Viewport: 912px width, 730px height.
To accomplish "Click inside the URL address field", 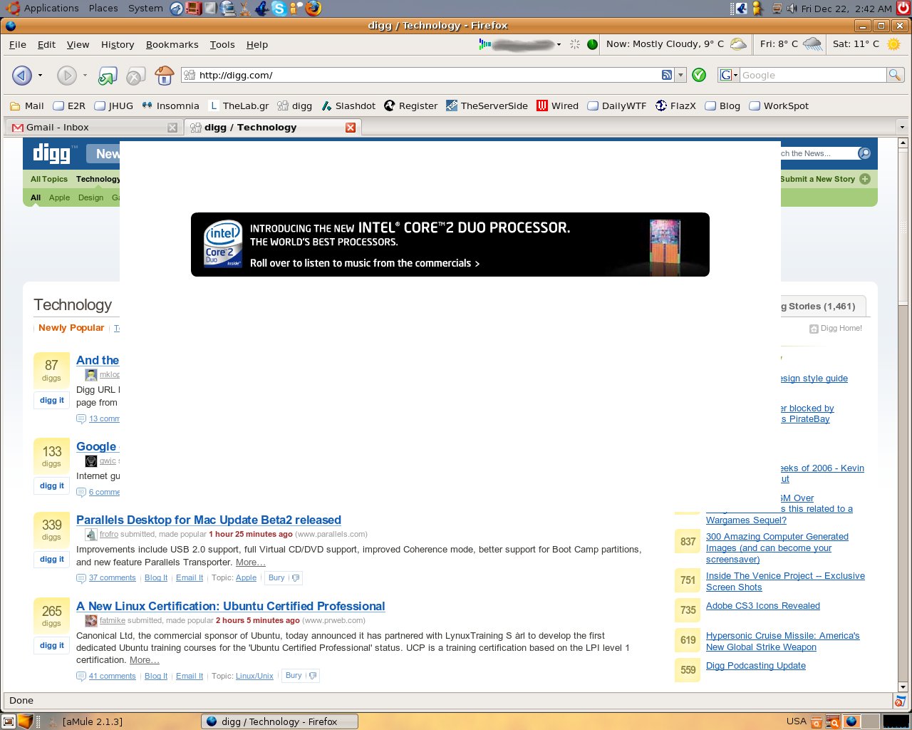I will coord(427,75).
